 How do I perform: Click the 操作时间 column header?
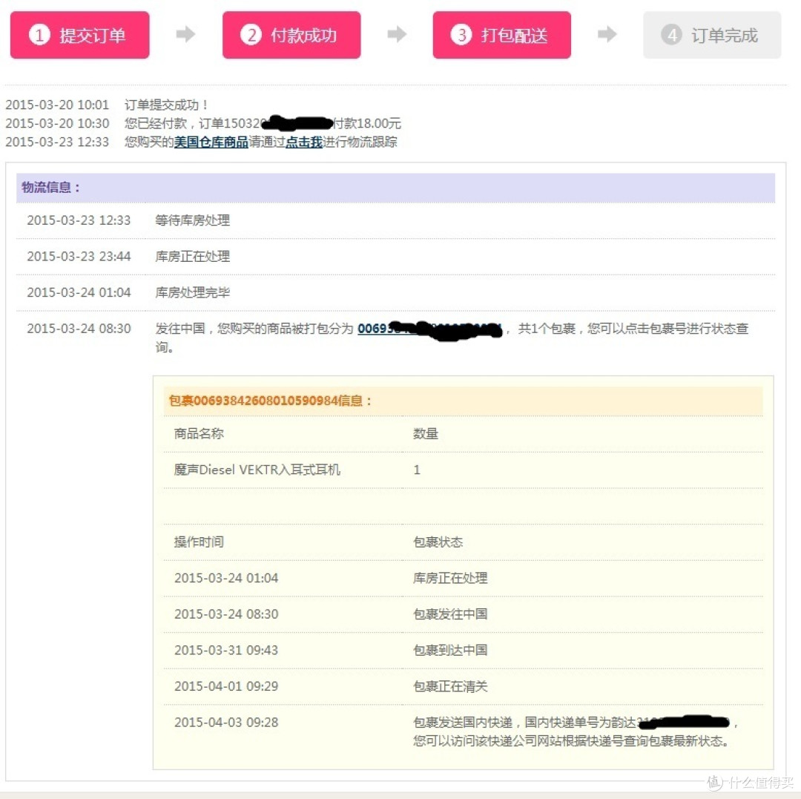click(199, 542)
